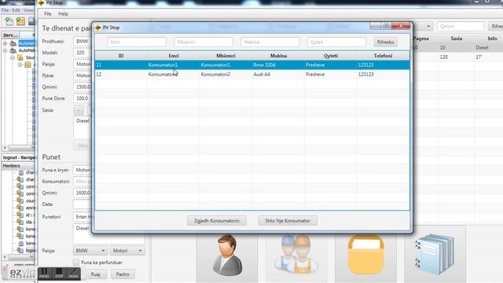Click the Pastro button
This screenshot has width=503, height=283.
[123, 274]
